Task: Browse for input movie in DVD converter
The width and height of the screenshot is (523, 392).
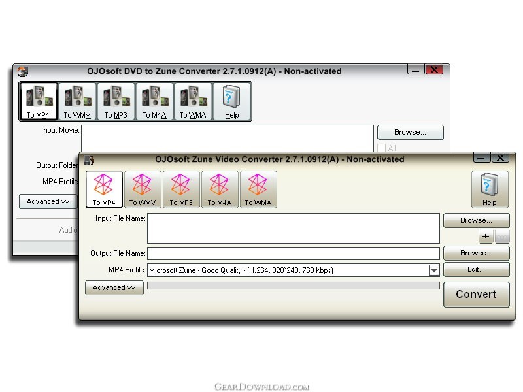Action: (411, 133)
